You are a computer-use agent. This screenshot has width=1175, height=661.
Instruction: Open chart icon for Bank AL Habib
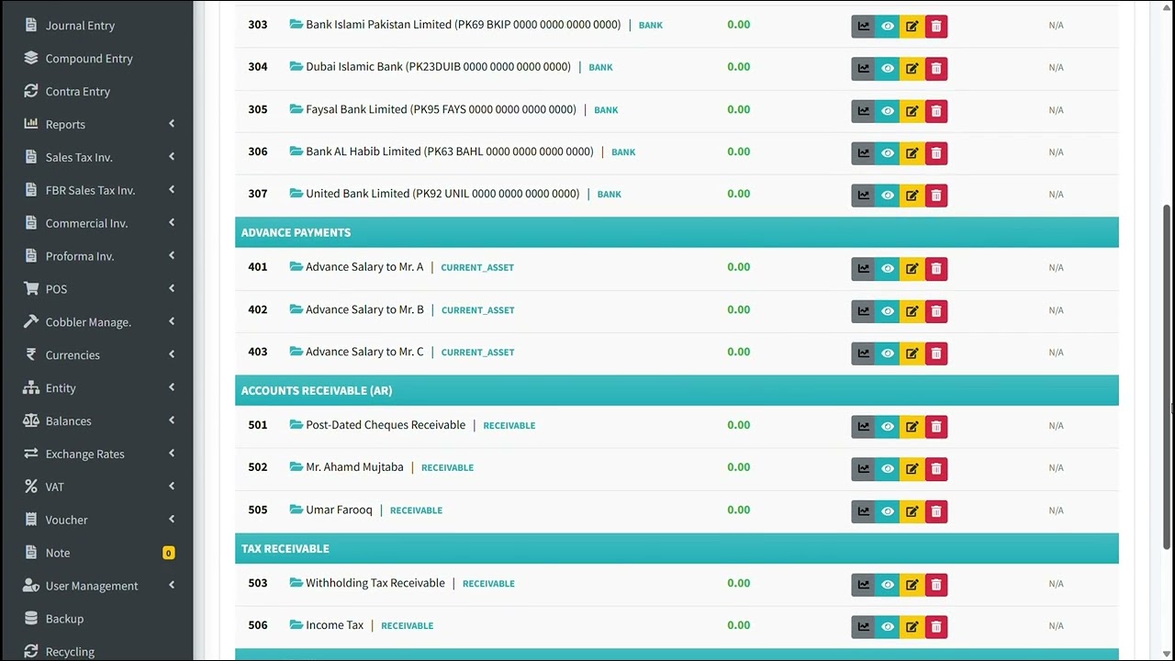863,153
